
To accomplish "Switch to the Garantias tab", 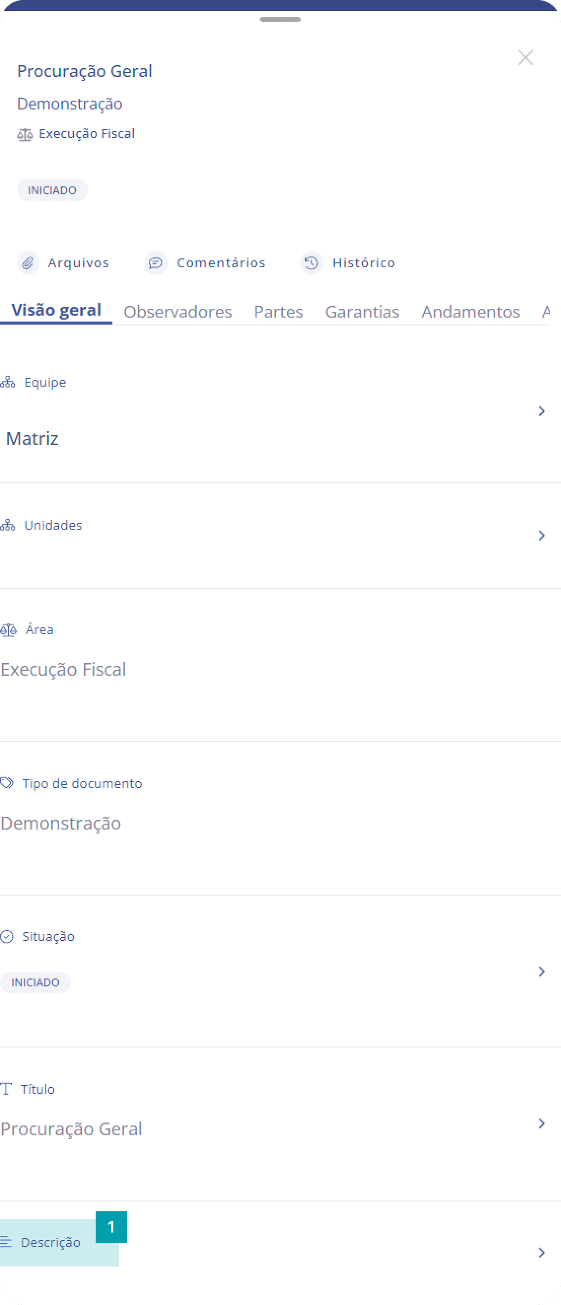I will 362,312.
